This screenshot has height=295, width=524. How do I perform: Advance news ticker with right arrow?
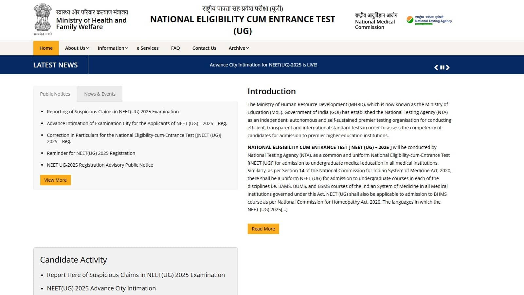point(448,67)
